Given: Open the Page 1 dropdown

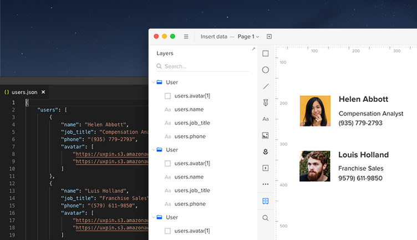Looking at the screenshot, I should click(x=248, y=37).
